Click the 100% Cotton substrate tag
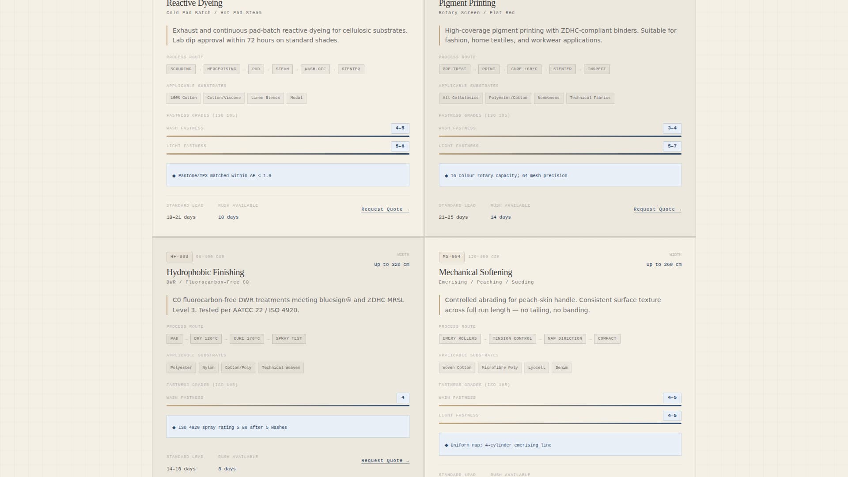Screen dimensions: 848x477 click(183, 98)
